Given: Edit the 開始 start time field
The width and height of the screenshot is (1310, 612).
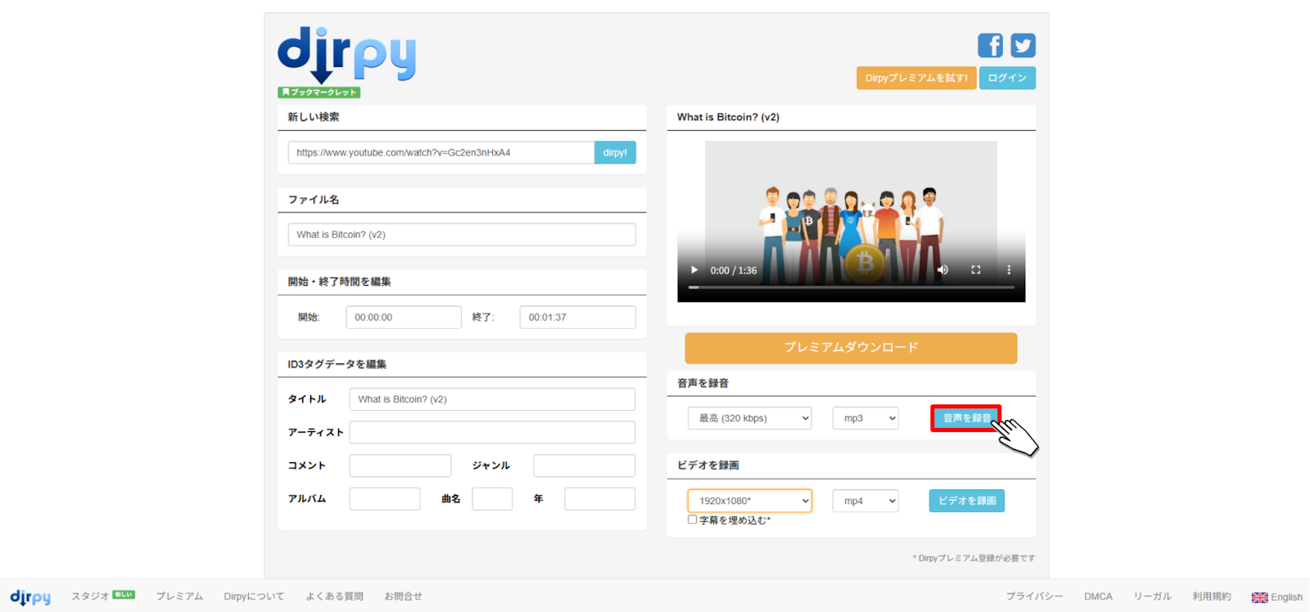Looking at the screenshot, I should (x=404, y=317).
